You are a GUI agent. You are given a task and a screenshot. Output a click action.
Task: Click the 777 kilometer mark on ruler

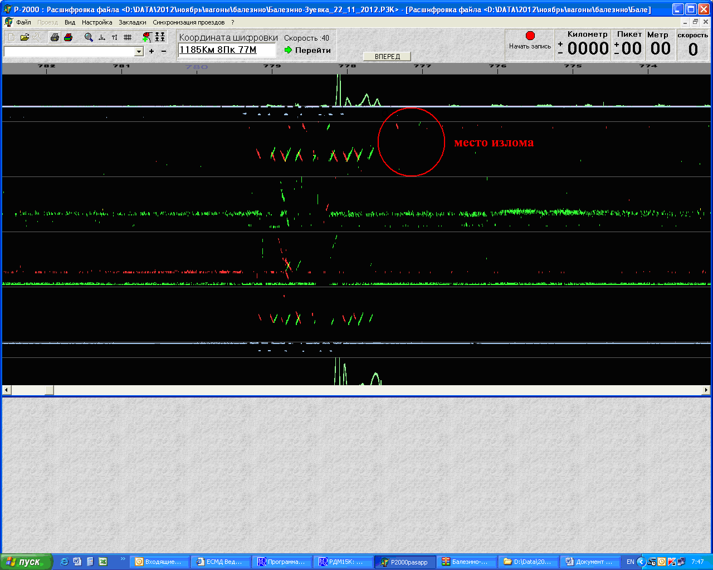click(422, 66)
